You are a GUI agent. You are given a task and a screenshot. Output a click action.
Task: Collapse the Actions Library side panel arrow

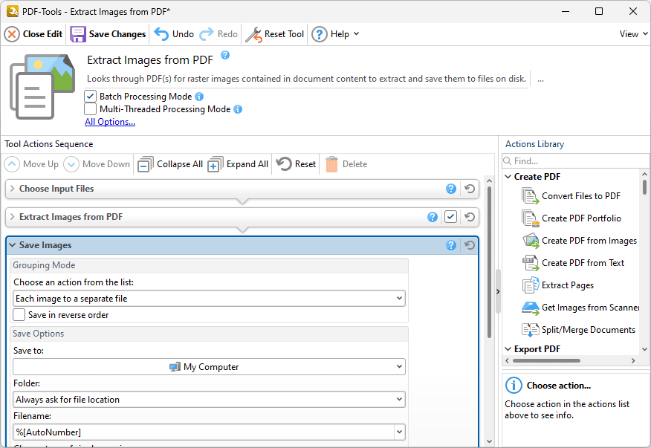click(x=498, y=291)
